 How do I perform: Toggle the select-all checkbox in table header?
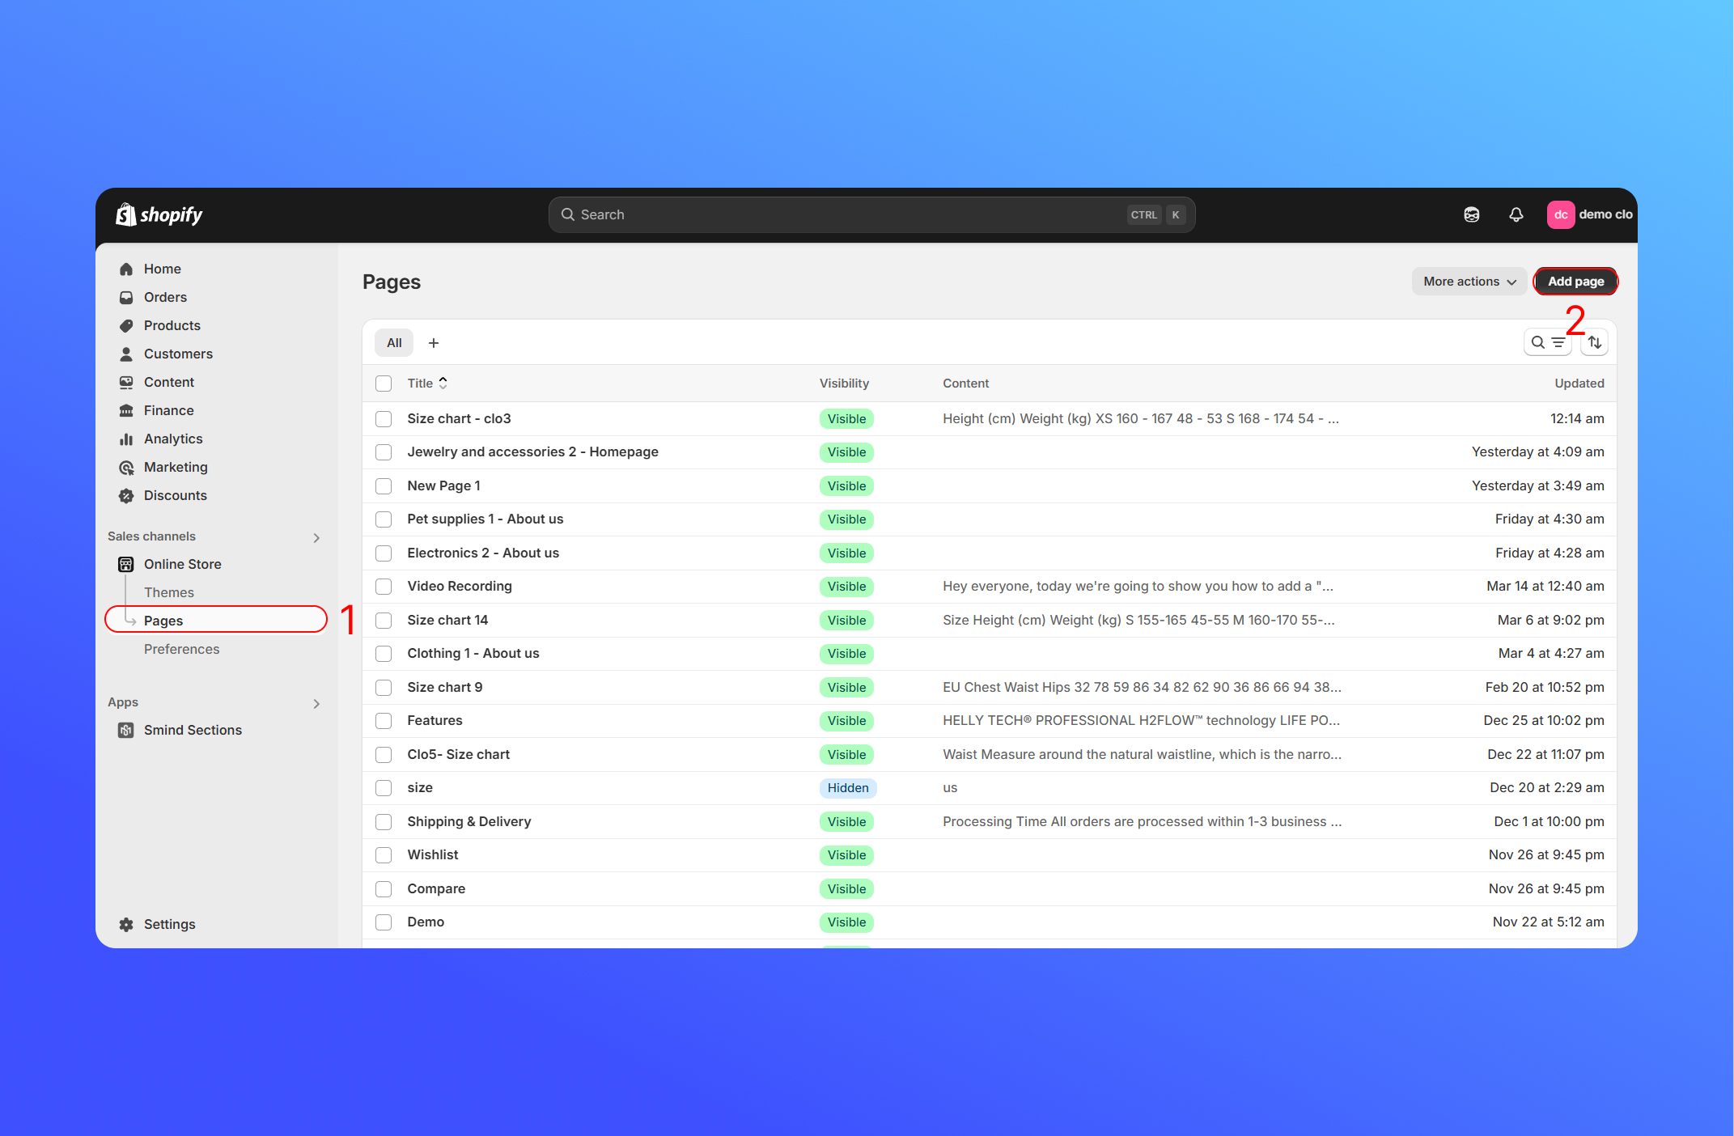point(384,384)
